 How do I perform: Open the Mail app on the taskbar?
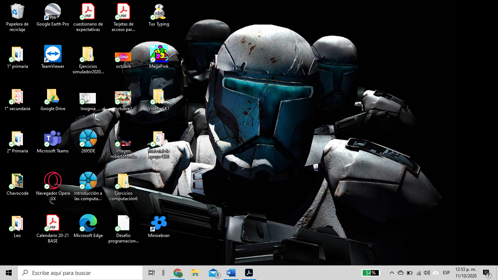[214, 273]
